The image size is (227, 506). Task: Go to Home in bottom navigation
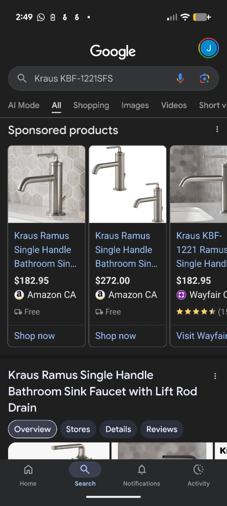(28, 475)
